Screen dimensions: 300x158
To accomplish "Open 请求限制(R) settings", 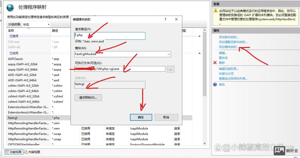I will [x=88, y=97].
